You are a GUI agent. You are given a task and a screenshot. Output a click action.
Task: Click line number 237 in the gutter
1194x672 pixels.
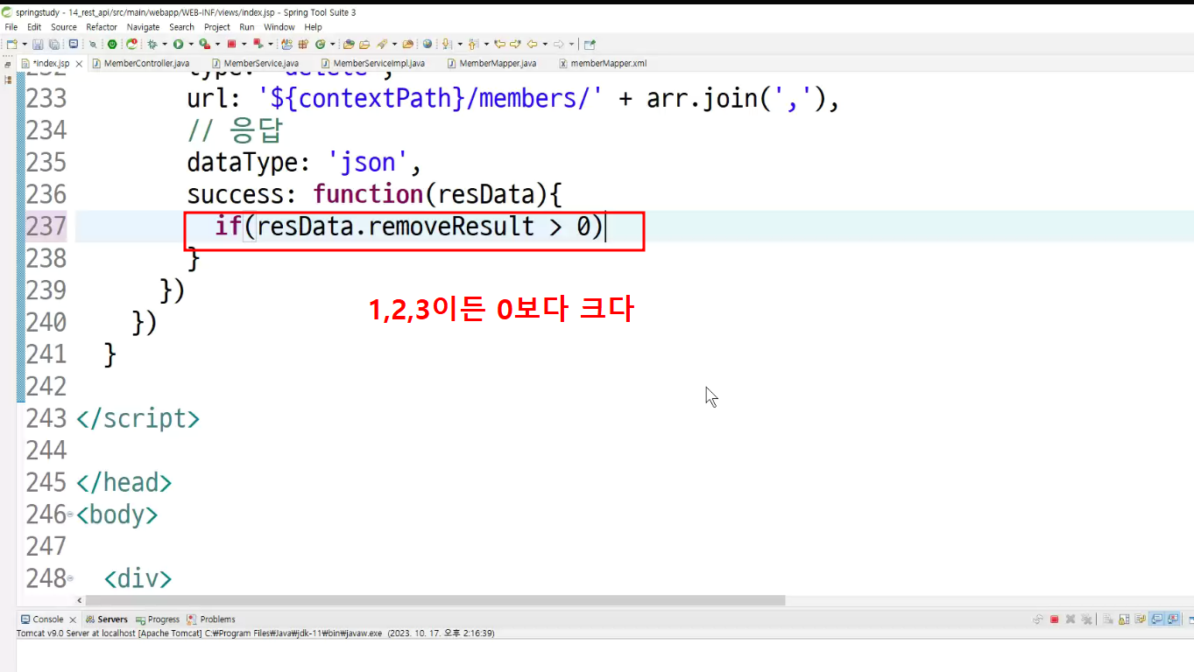pyautogui.click(x=46, y=226)
